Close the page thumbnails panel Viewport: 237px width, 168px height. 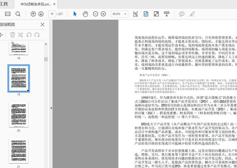pos(43,25)
